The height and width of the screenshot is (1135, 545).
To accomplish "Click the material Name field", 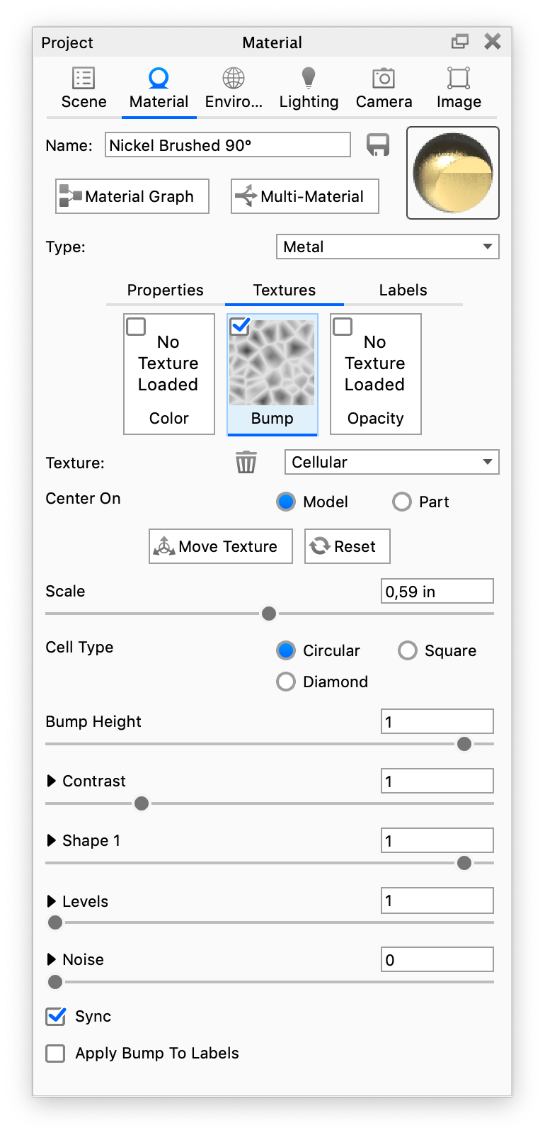I will pos(228,145).
